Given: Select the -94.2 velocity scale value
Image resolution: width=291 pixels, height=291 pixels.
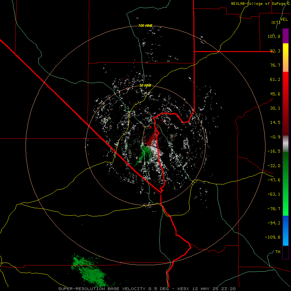Looking at the screenshot, I should point(274,223).
